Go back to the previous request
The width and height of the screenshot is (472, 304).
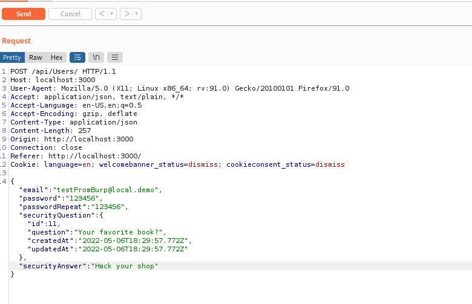pos(102,14)
